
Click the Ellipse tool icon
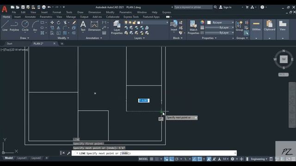point(42,28)
